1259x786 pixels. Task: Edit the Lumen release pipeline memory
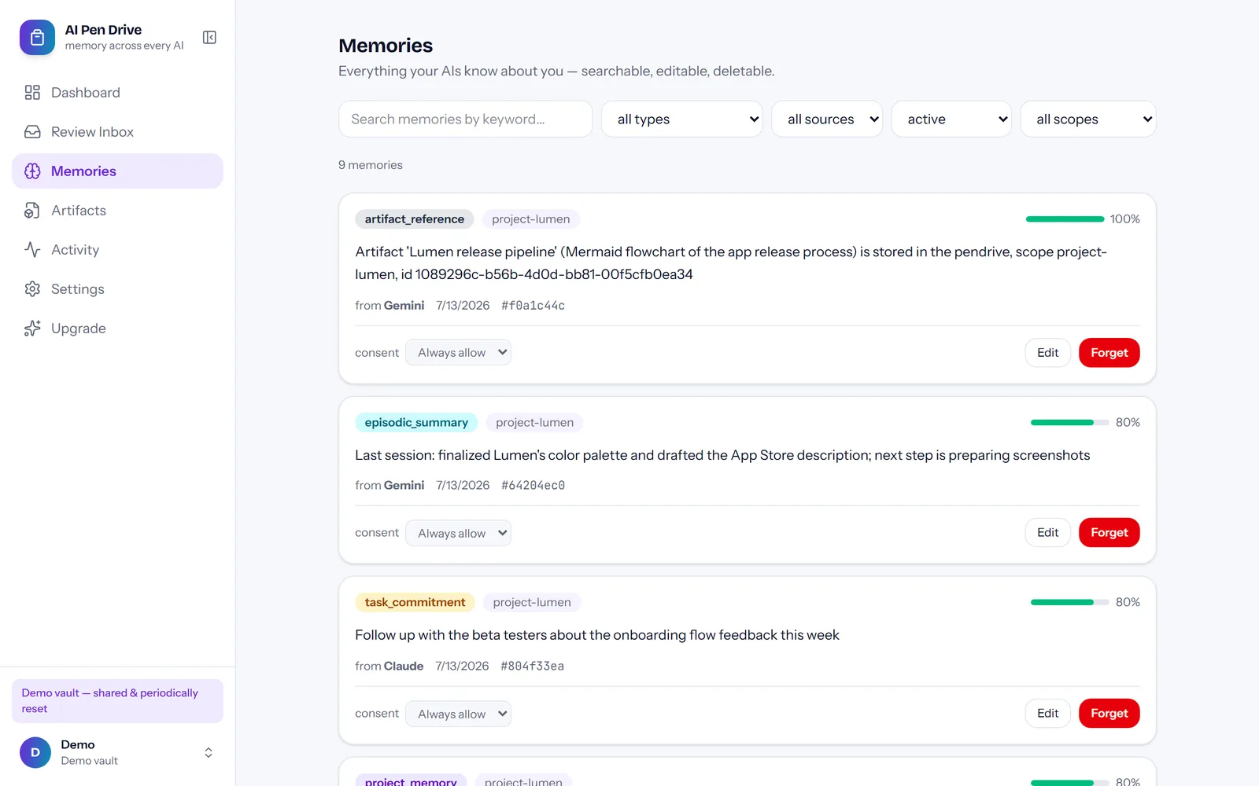[x=1047, y=353]
